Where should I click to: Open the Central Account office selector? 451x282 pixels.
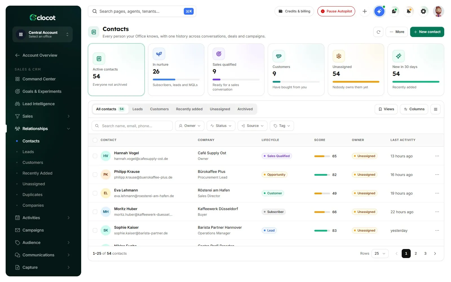(43, 34)
